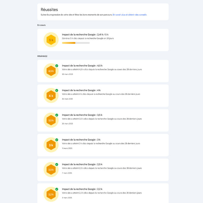The width and height of the screenshot is (203, 203).
Task: Click the "30 mars 2025" date
Action: [x=67, y=74]
